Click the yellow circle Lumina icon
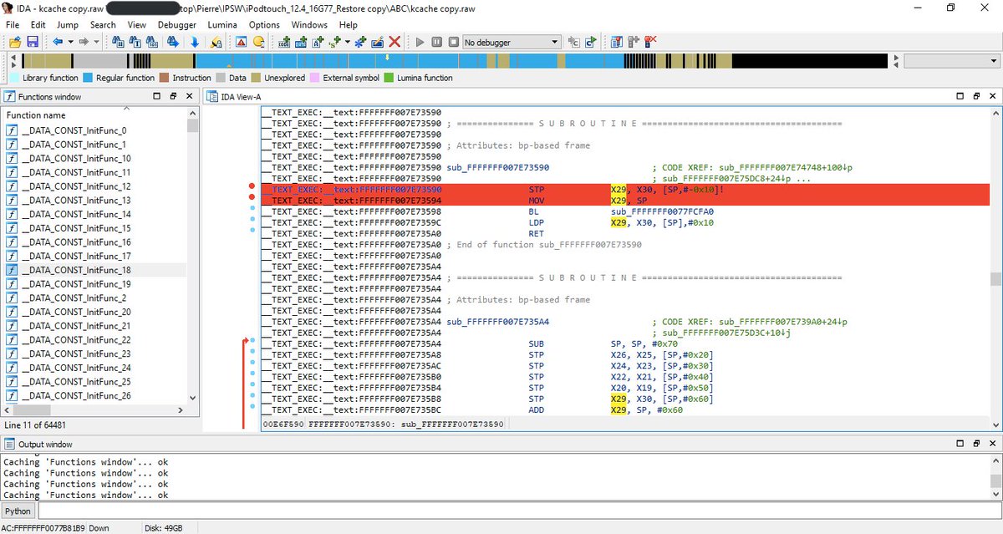This screenshot has height=534, width=1003. click(x=258, y=42)
